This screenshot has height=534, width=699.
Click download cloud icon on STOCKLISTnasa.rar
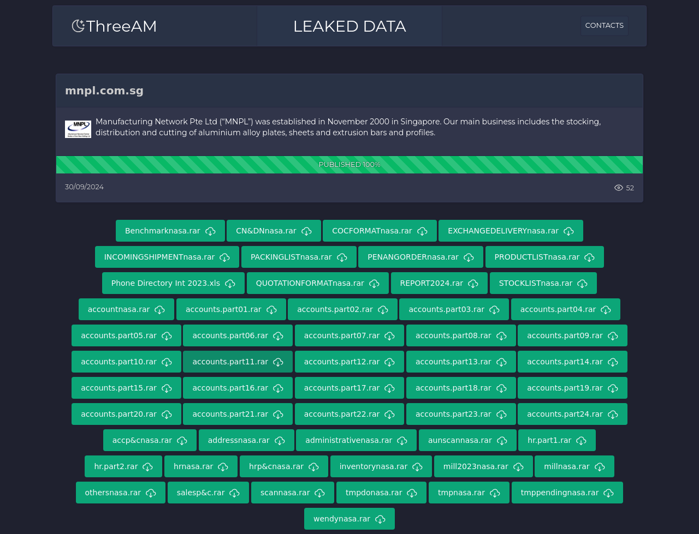pos(582,284)
